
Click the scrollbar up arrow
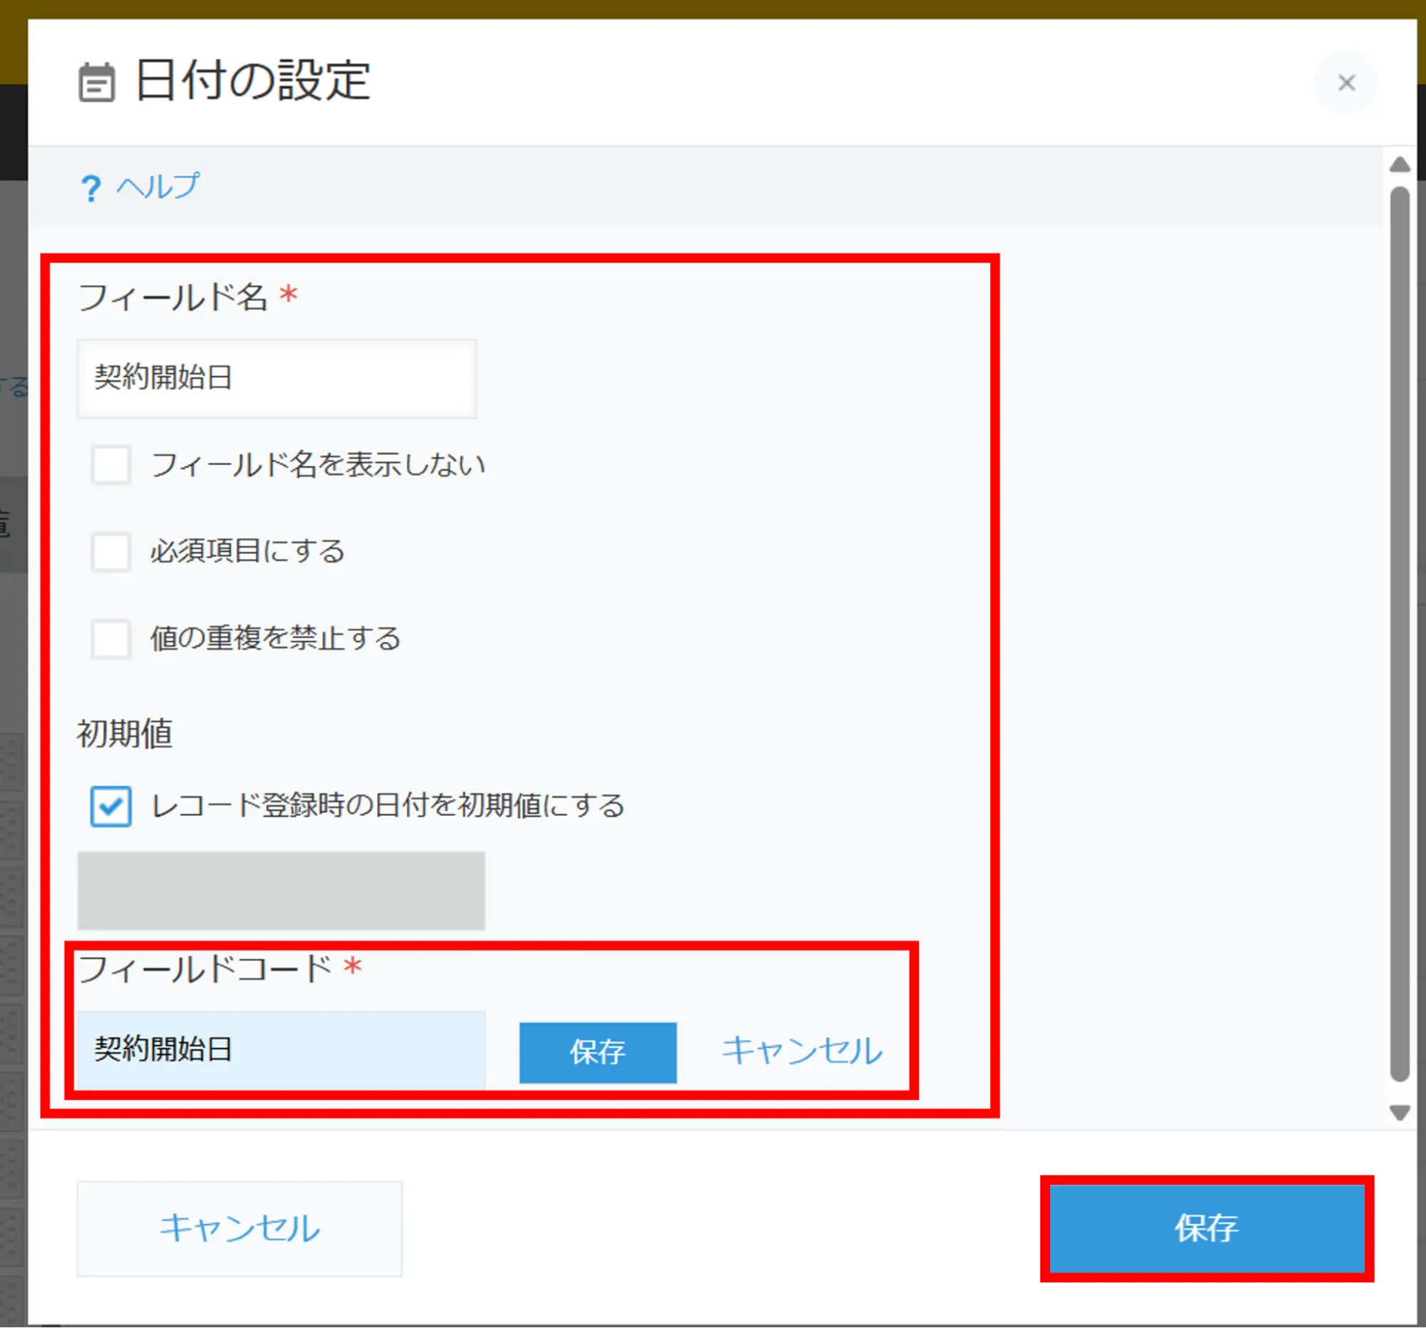point(1400,165)
